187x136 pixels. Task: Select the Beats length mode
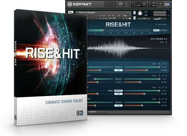coord(156,31)
